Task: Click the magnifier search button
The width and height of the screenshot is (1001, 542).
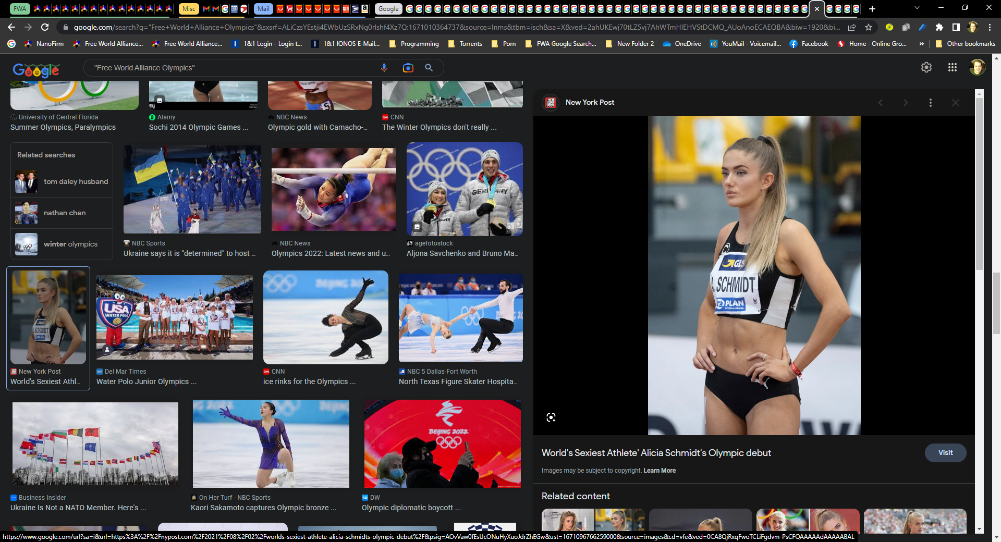Action: (x=429, y=68)
